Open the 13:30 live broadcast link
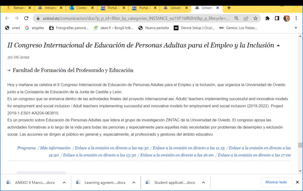 point(99,155)
